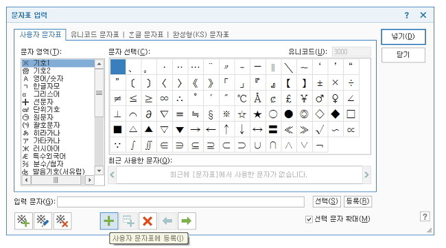Select 가타카나 in the character area list
446x248 pixels.
(x=58, y=141)
